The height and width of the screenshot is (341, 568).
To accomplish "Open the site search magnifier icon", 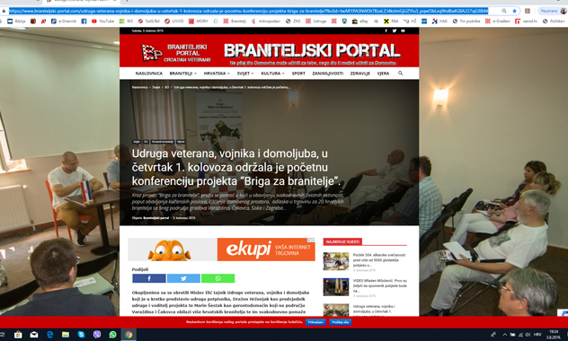I will click(x=400, y=73).
